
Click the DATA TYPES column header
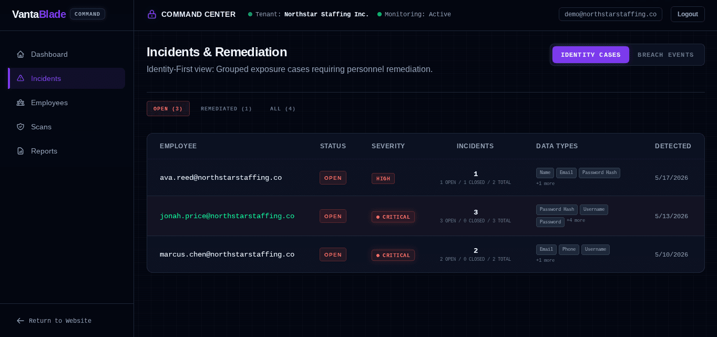click(557, 146)
